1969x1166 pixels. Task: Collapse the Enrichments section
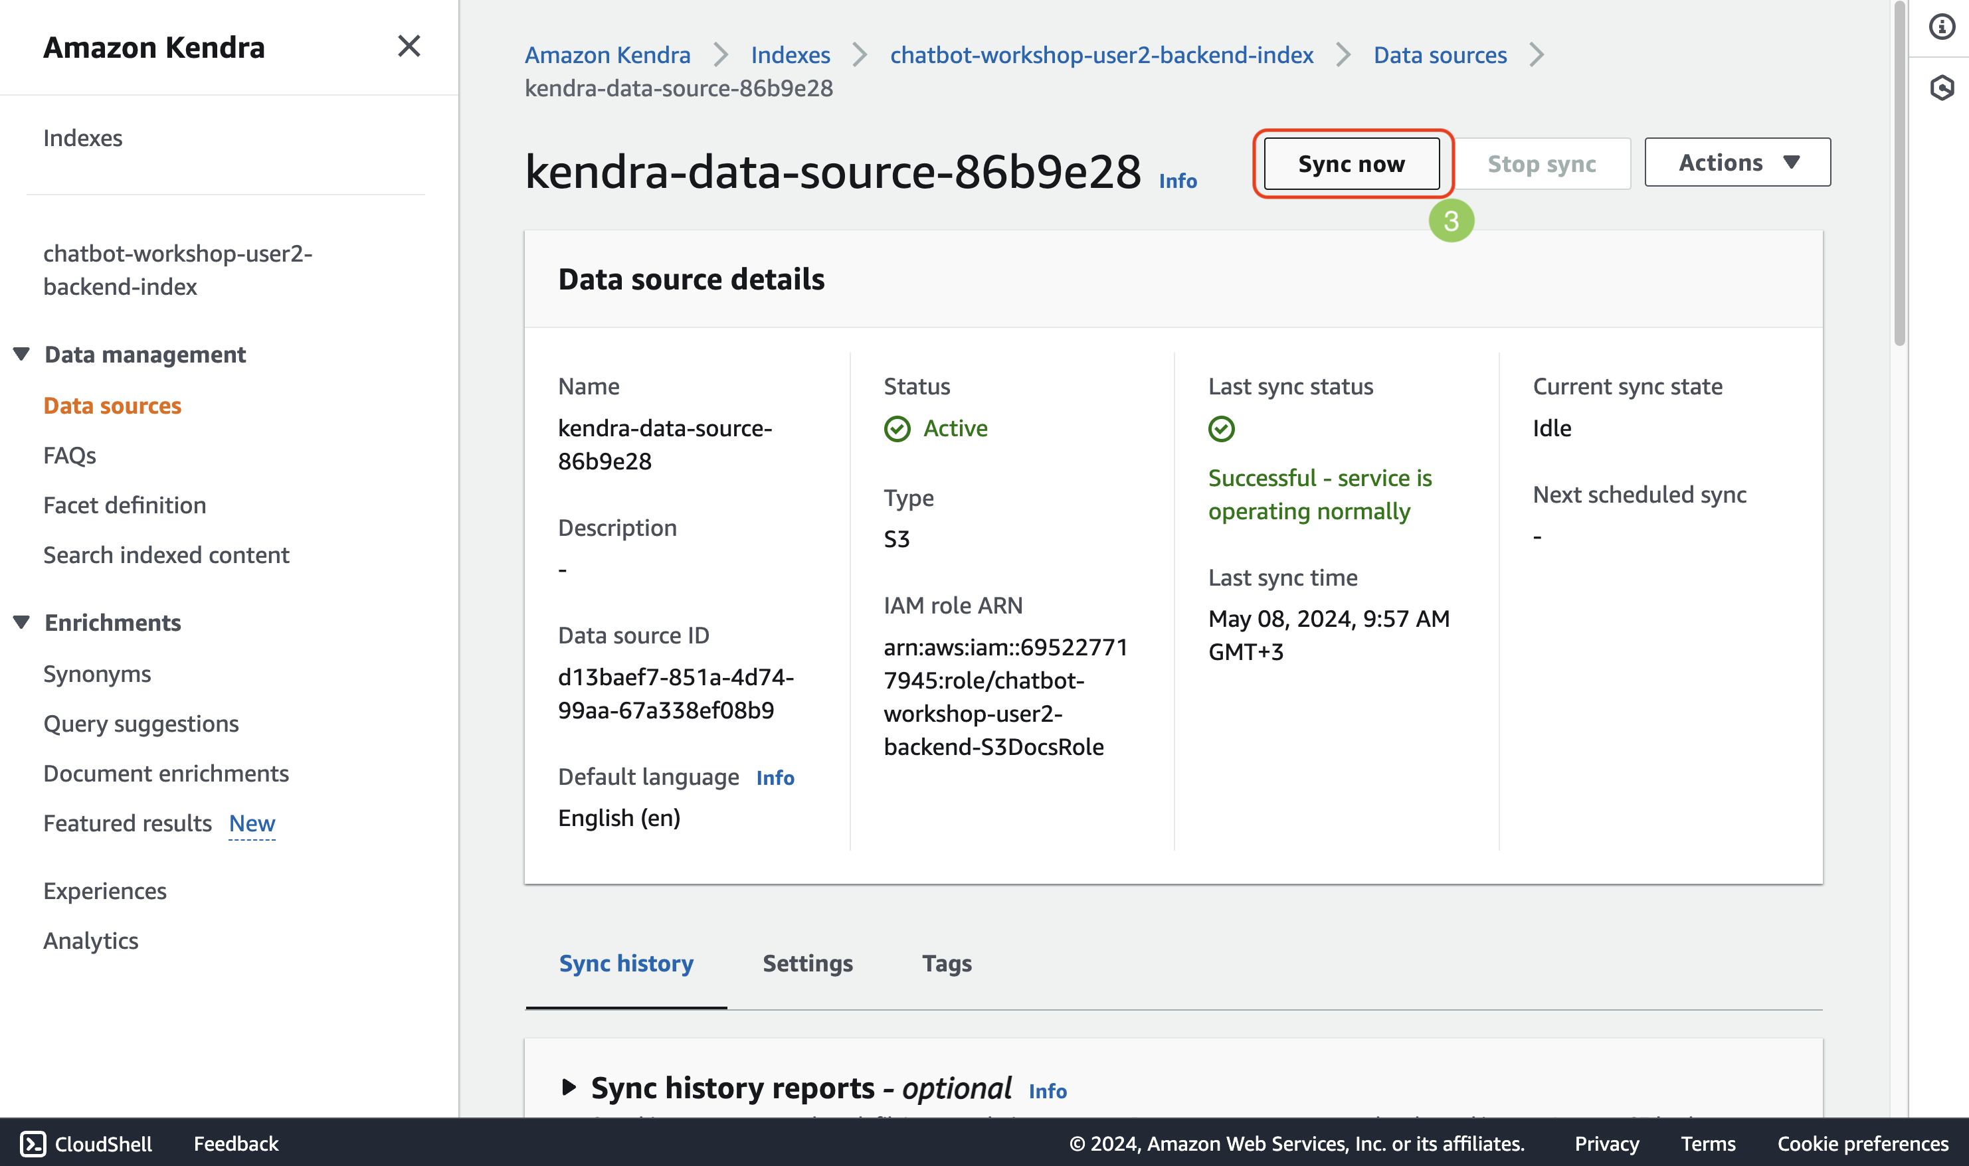coord(22,622)
